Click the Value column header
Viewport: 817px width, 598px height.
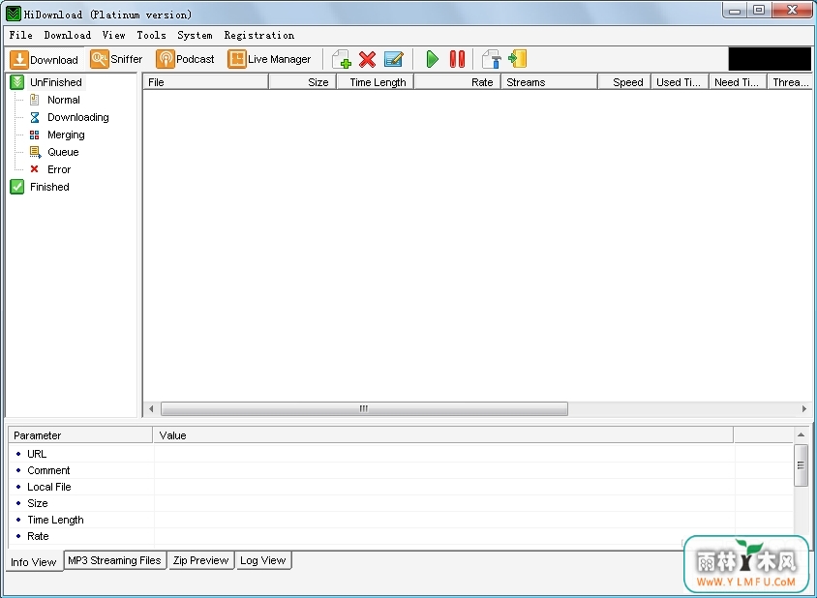click(443, 435)
